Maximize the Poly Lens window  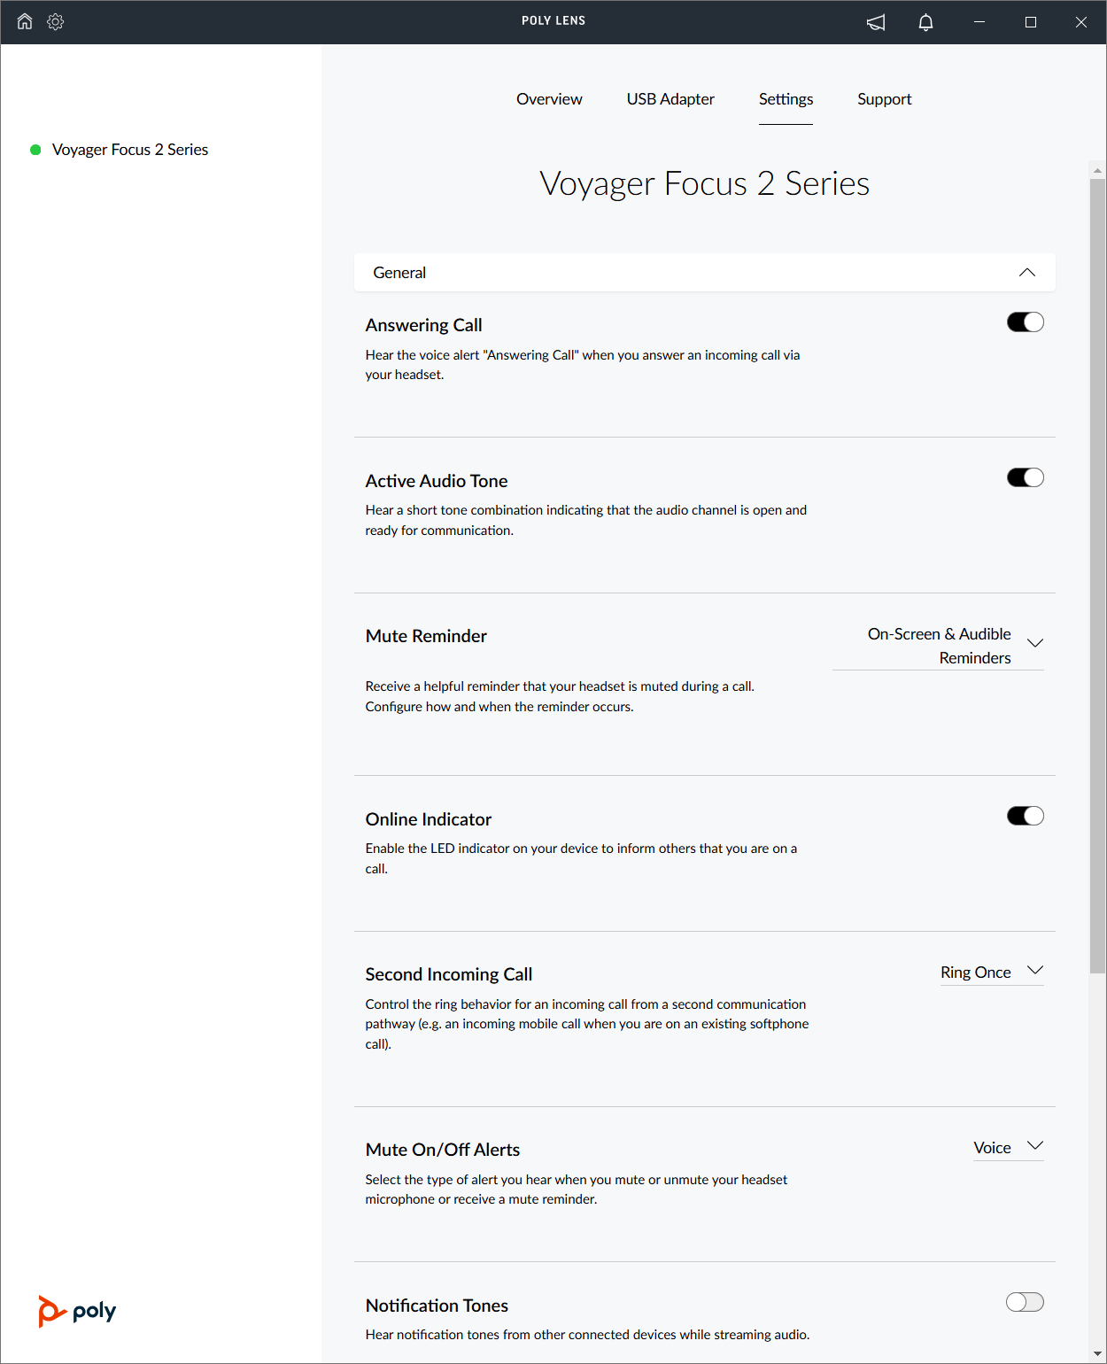coord(1031,22)
